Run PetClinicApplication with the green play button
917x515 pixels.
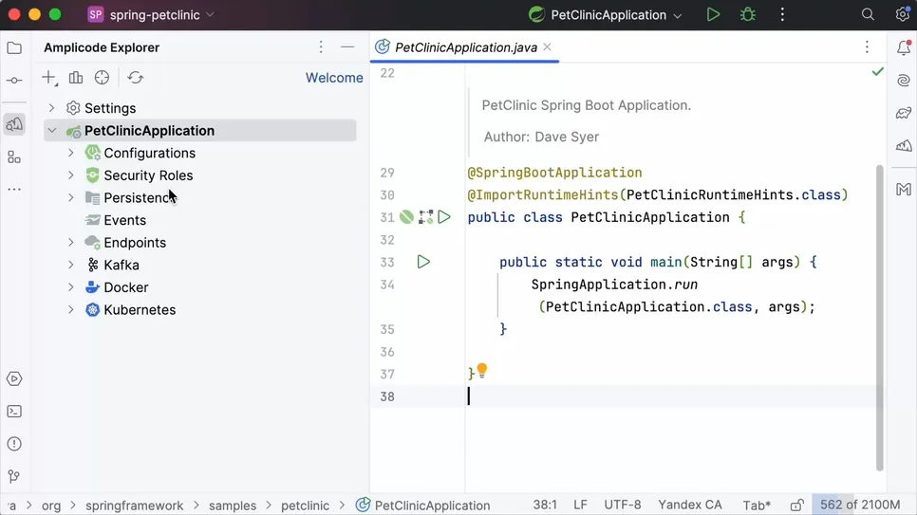[x=713, y=14]
